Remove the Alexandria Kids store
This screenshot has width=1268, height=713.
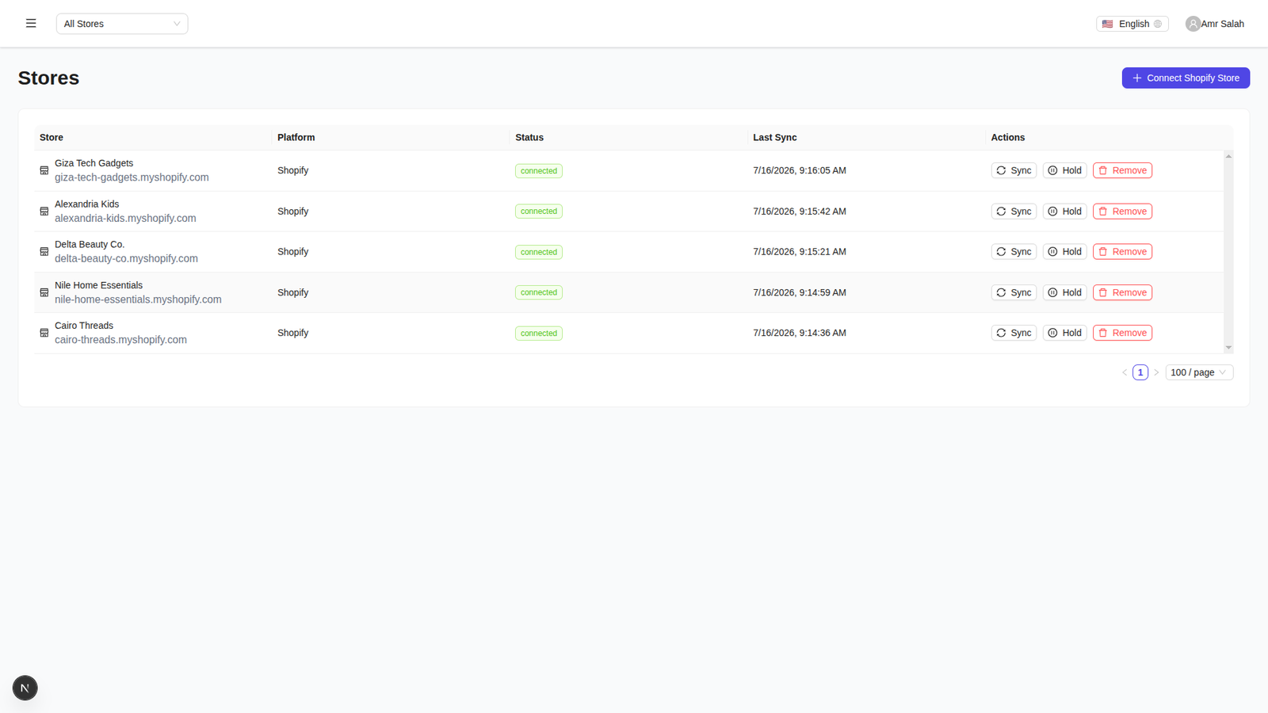click(1122, 212)
